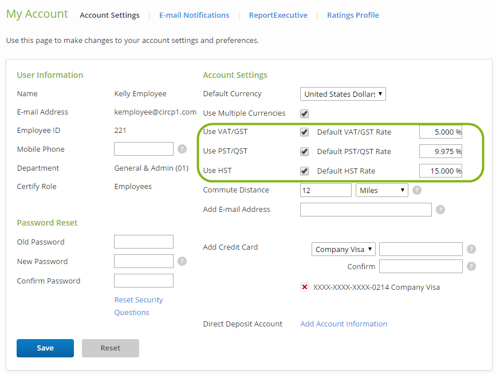This screenshot has width=496, height=374.
Task: Click the Direct Deposit Account label
Action: click(243, 324)
